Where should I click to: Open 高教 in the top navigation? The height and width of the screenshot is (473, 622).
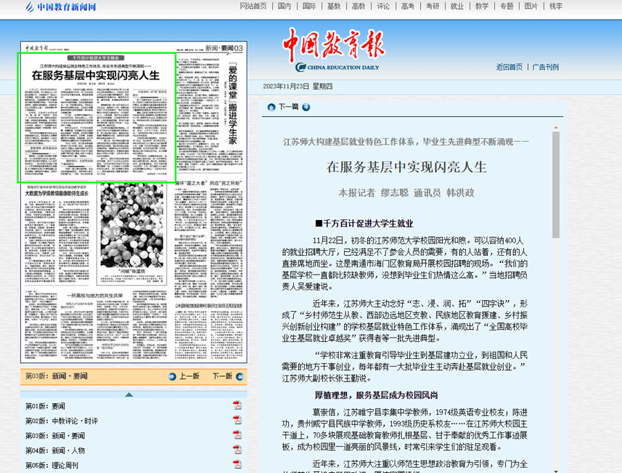[358, 6]
